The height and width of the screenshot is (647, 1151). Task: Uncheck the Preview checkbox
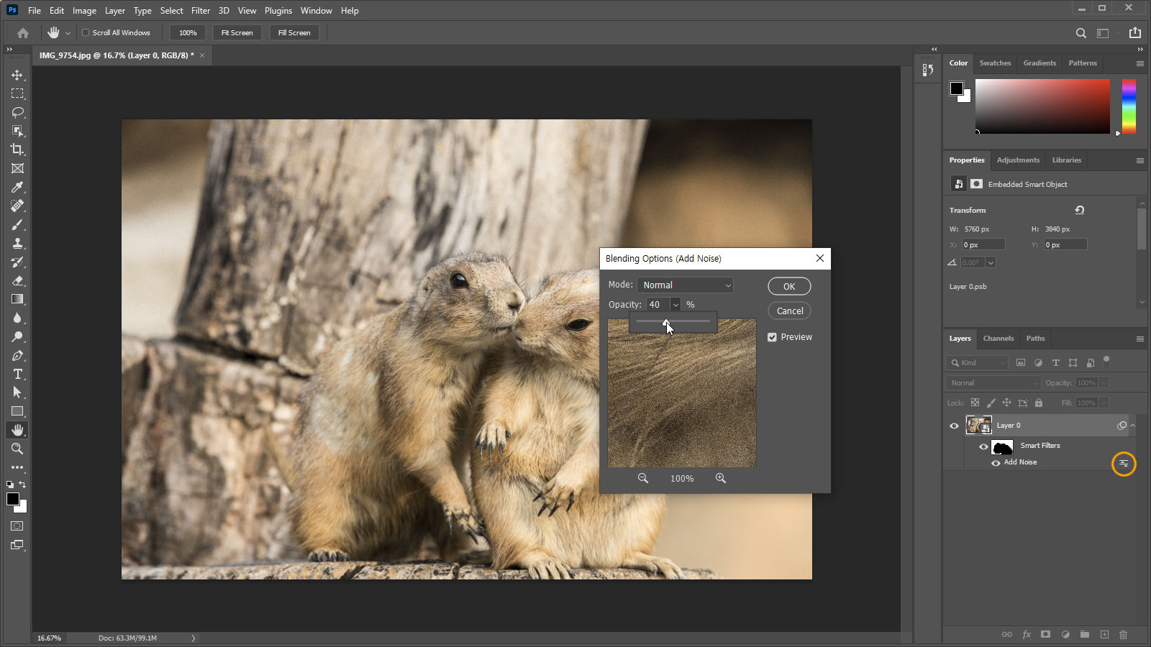tap(772, 337)
